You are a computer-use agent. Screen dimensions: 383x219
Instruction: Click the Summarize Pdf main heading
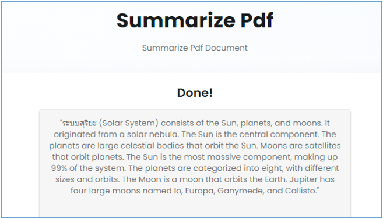click(x=195, y=20)
